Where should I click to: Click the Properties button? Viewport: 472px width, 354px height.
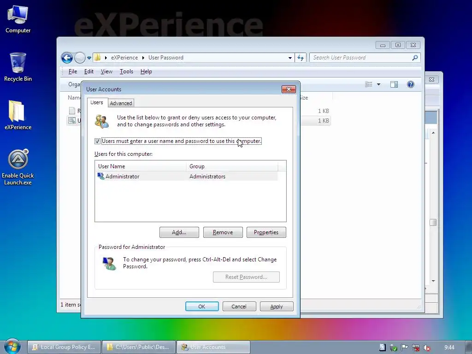click(x=266, y=232)
